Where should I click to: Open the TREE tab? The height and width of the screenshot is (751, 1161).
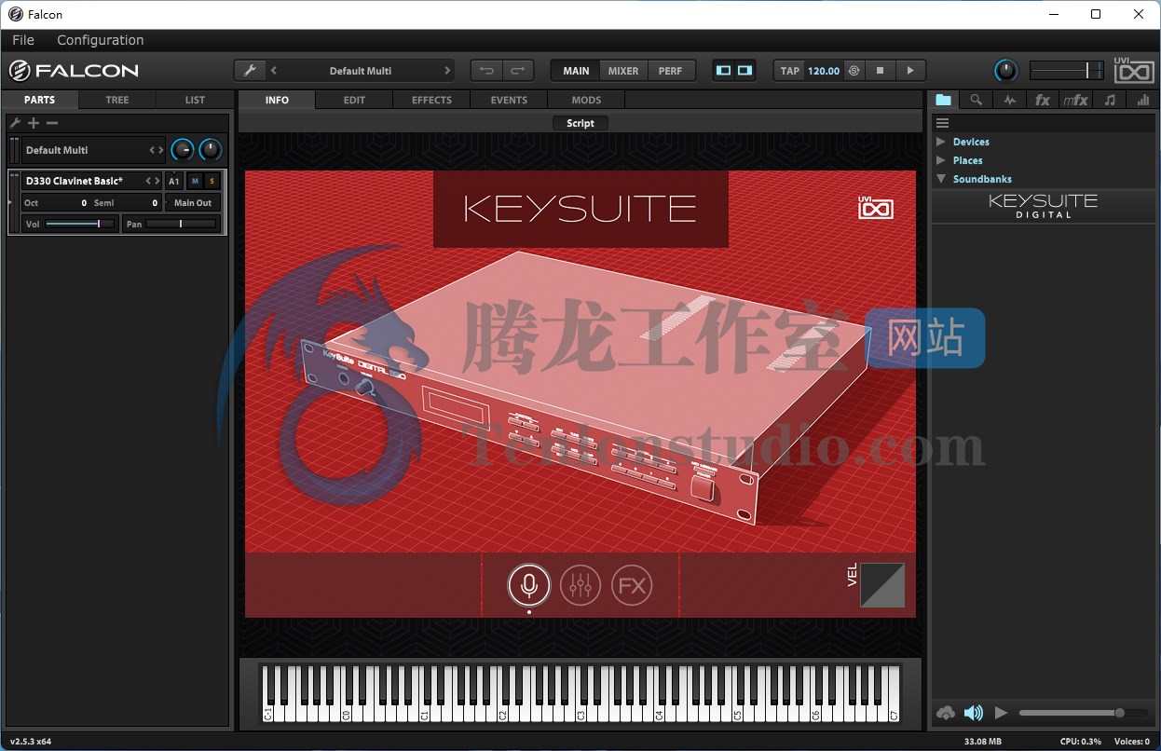tap(117, 100)
